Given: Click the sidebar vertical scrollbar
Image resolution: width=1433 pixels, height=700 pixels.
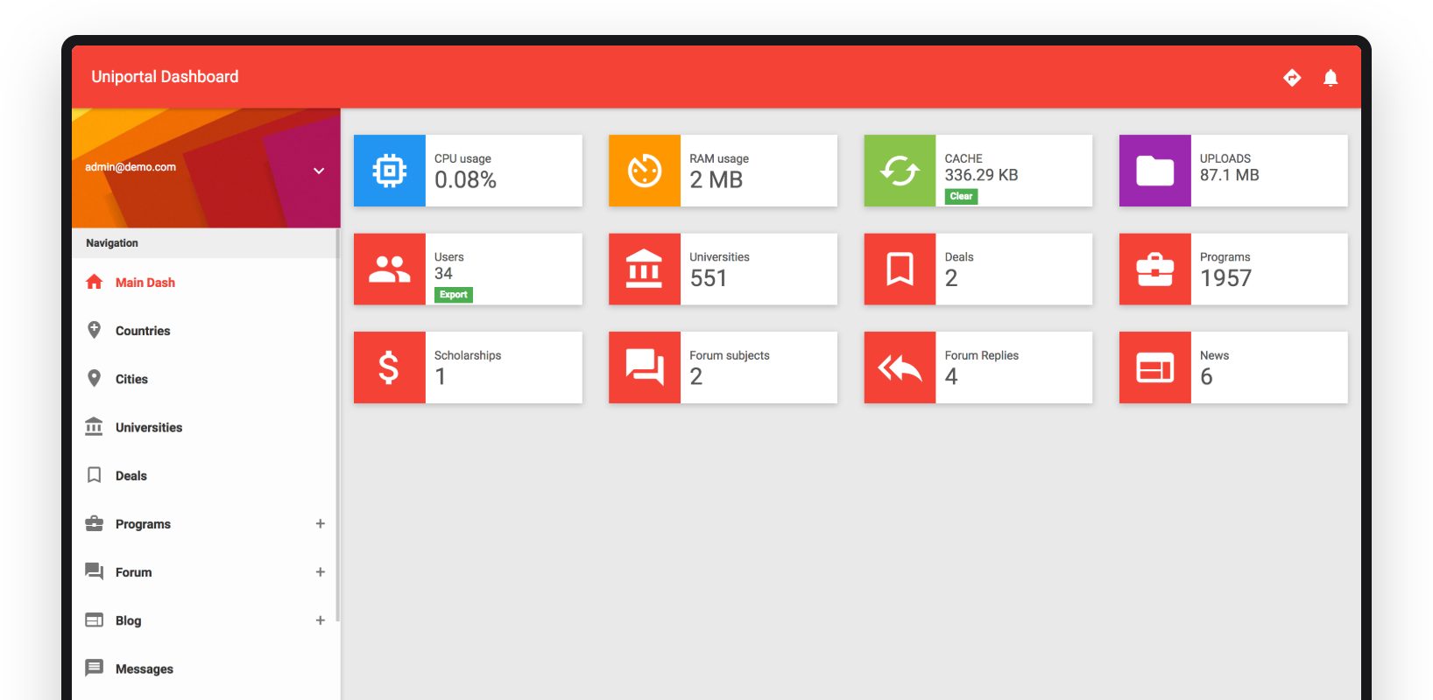Looking at the screenshot, I should click(x=338, y=424).
